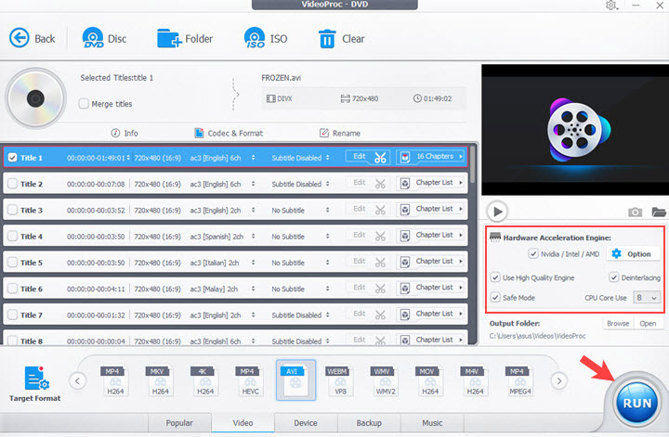Viewport: 669px width, 437px height.
Task: Open Title 6 subtitle selector
Action: (327, 289)
